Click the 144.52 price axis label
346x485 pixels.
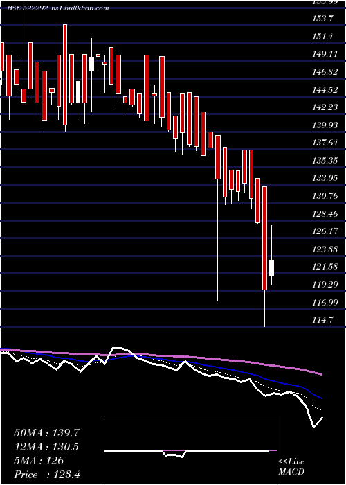(325, 90)
